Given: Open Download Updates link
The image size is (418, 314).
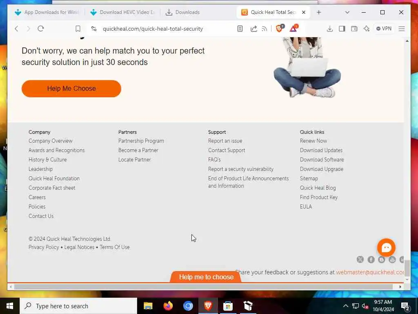Looking at the screenshot, I should pyautogui.click(x=321, y=150).
